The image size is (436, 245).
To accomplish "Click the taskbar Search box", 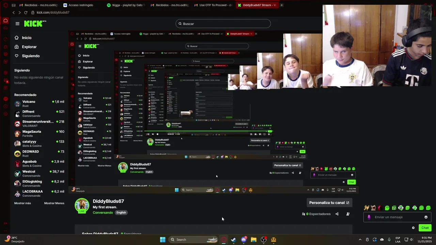I will pyautogui.click(x=193, y=240).
